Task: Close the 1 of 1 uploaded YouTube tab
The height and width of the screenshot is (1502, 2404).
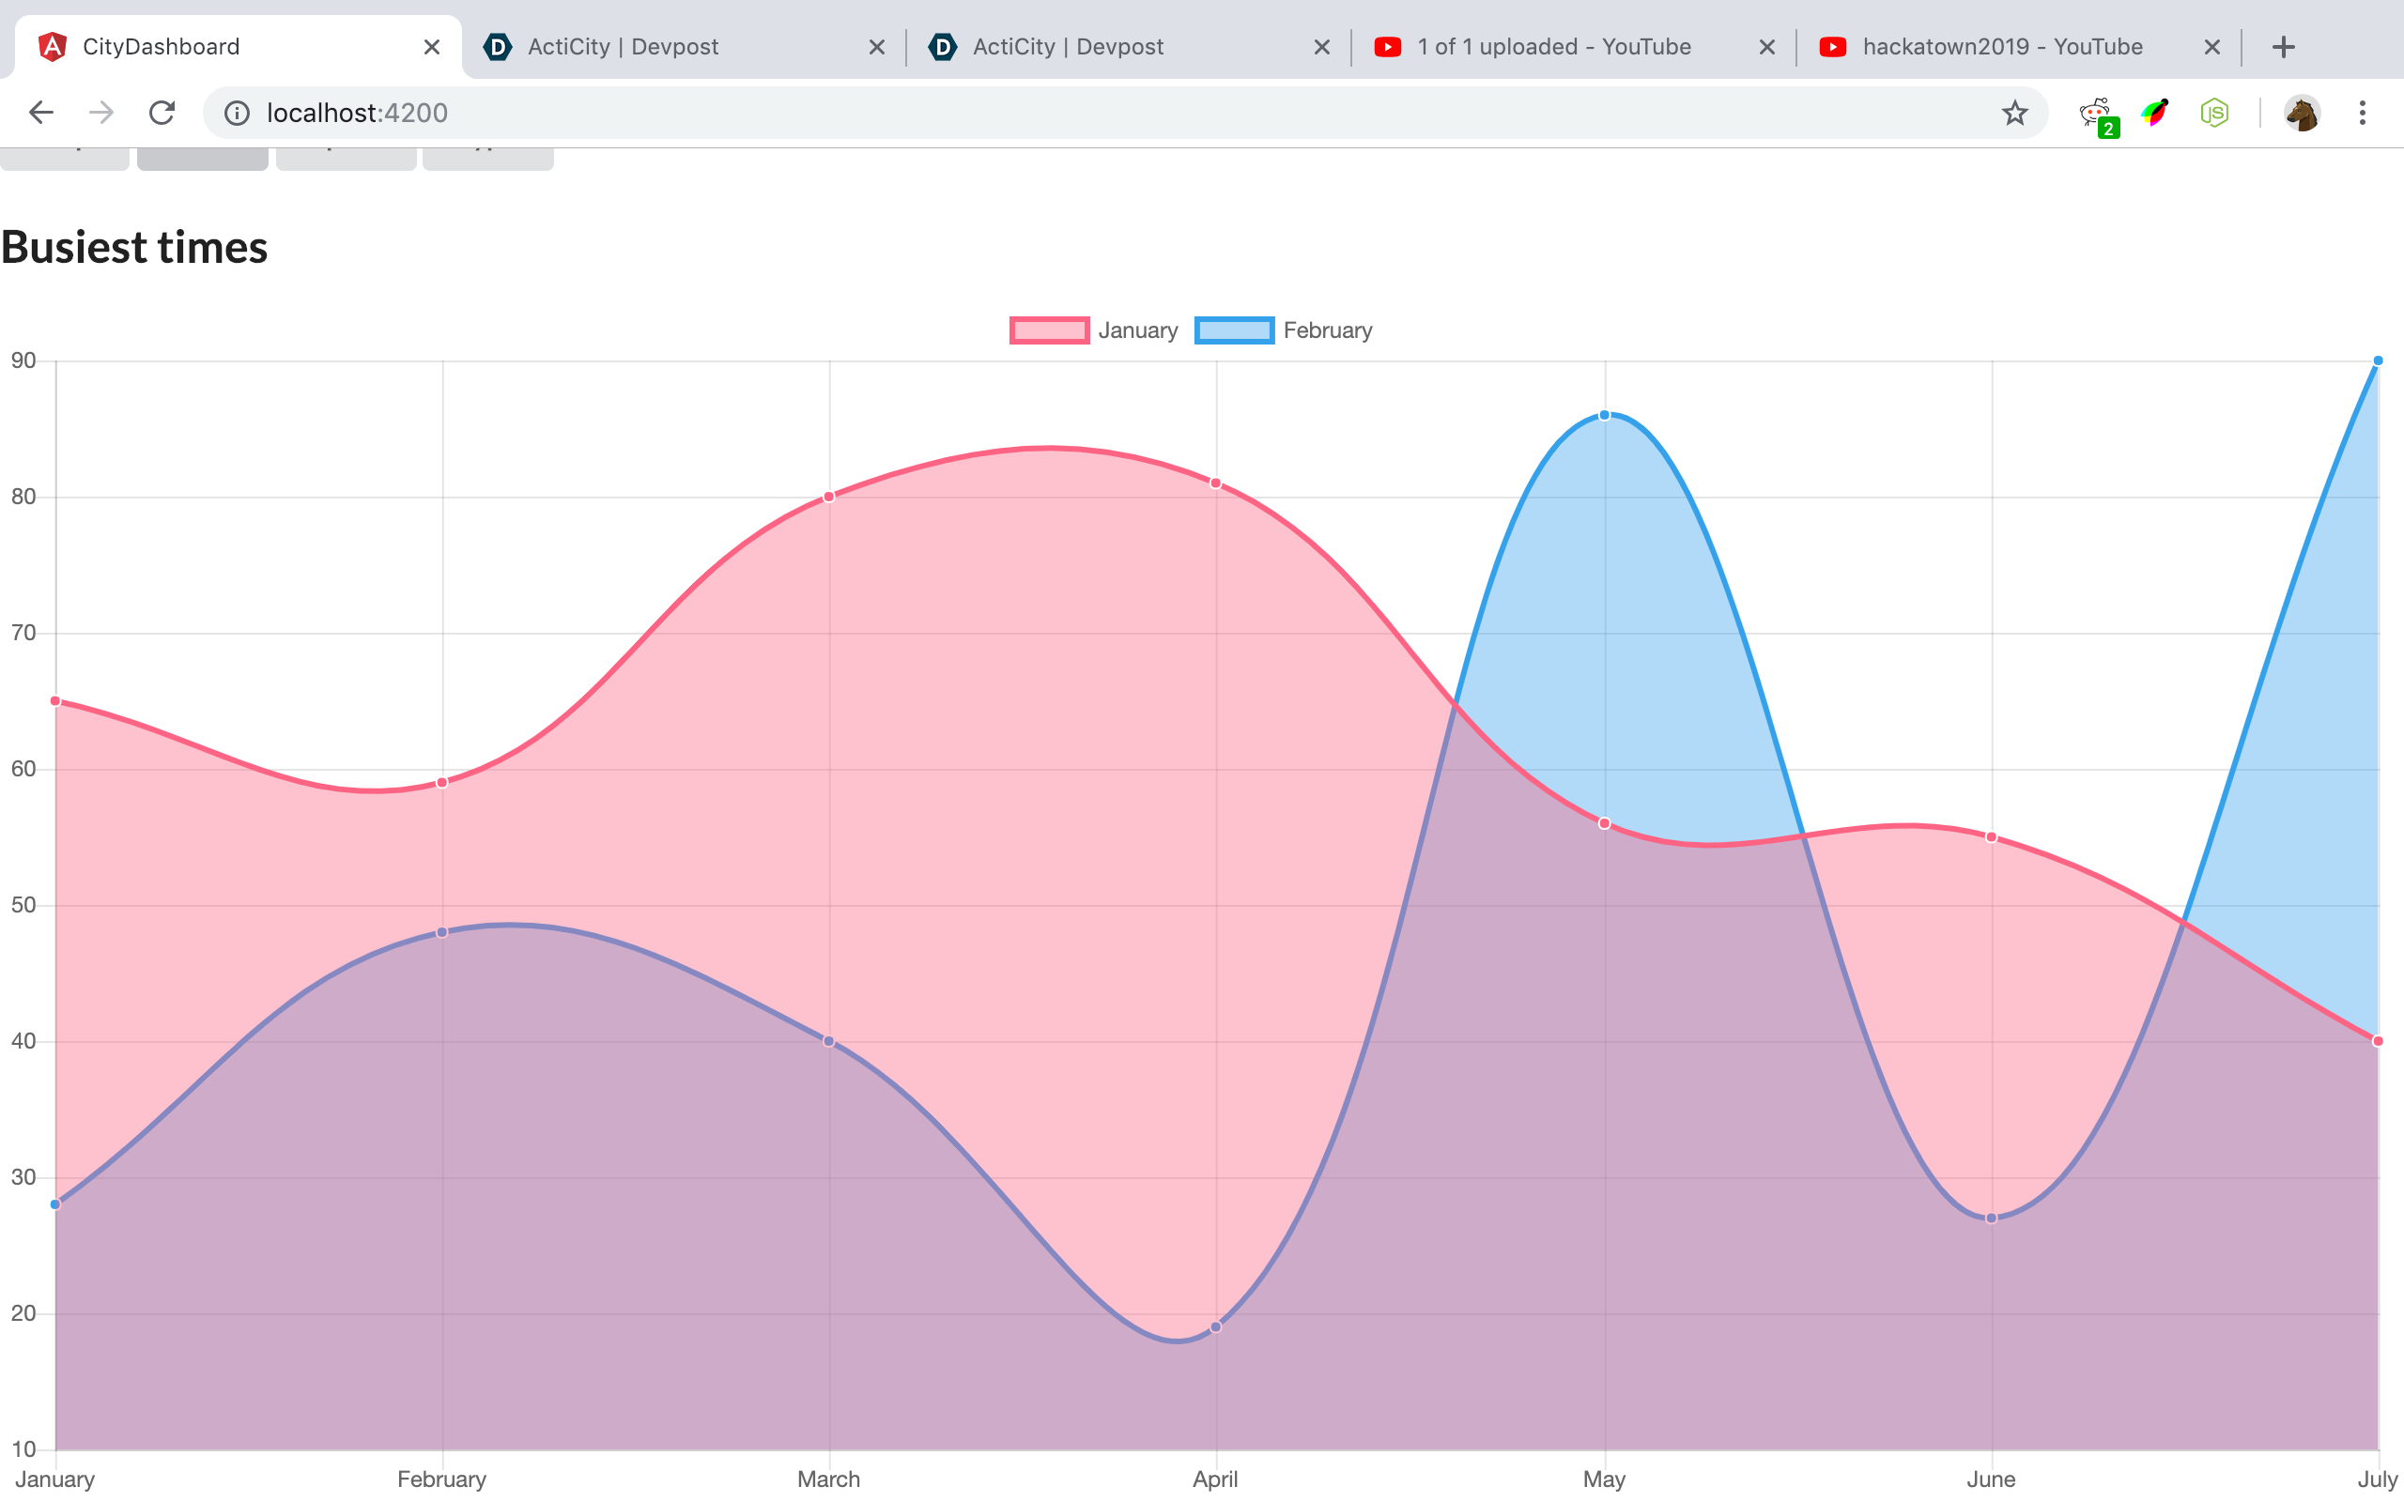Action: (x=1766, y=47)
